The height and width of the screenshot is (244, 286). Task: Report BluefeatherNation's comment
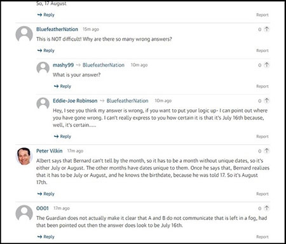coord(262,51)
